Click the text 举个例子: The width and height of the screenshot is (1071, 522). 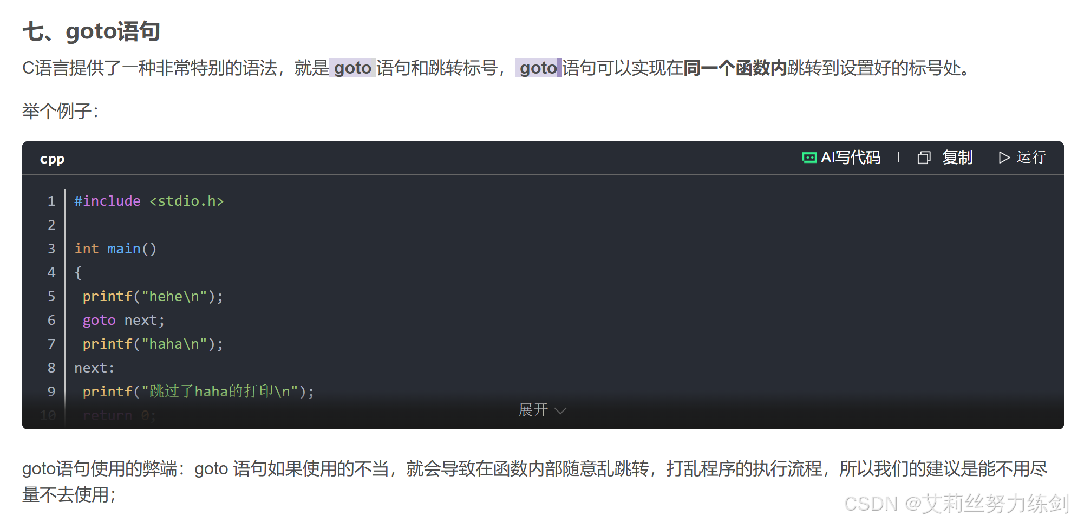click(60, 111)
